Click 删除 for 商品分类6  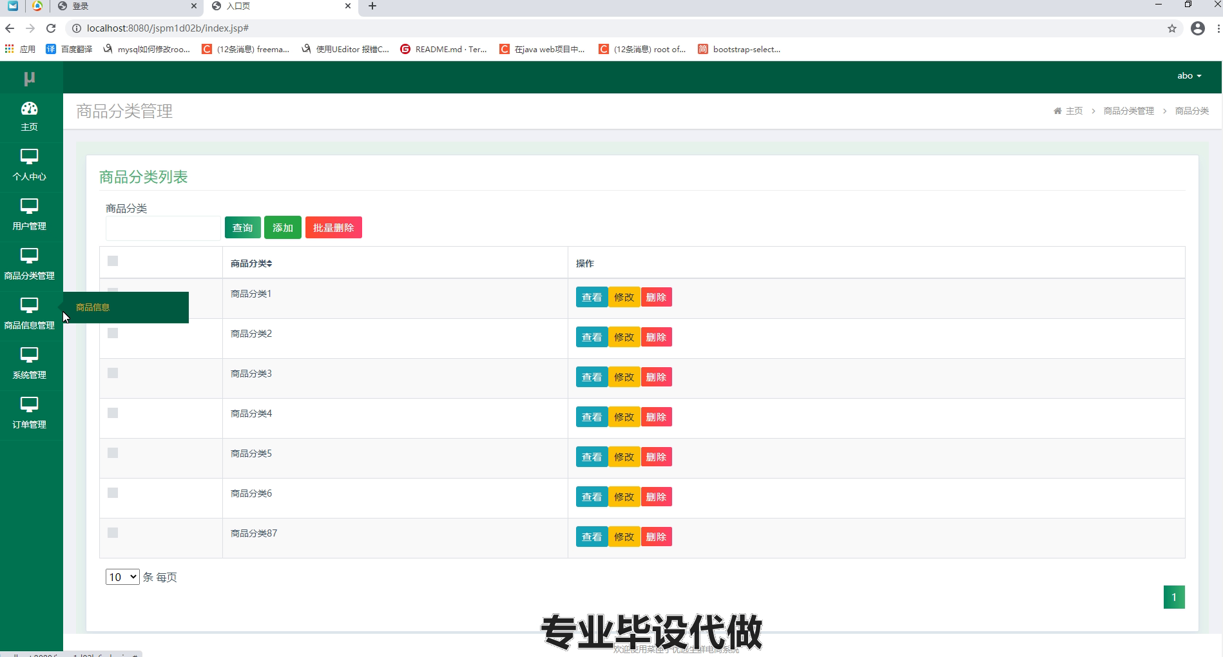[656, 497]
